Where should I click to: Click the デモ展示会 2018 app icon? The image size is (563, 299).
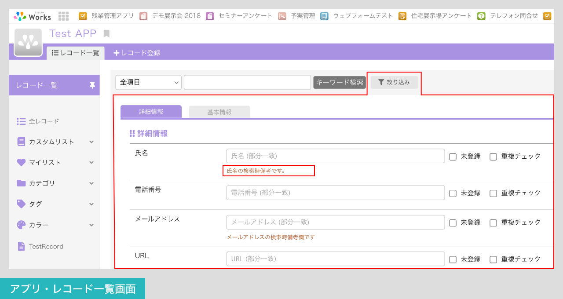click(x=143, y=16)
